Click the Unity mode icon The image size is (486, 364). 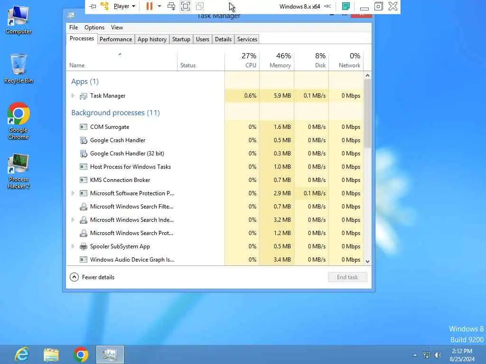200,6
